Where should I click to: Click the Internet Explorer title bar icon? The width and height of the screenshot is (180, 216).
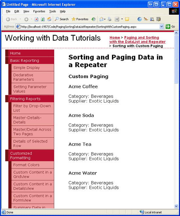[4, 4]
